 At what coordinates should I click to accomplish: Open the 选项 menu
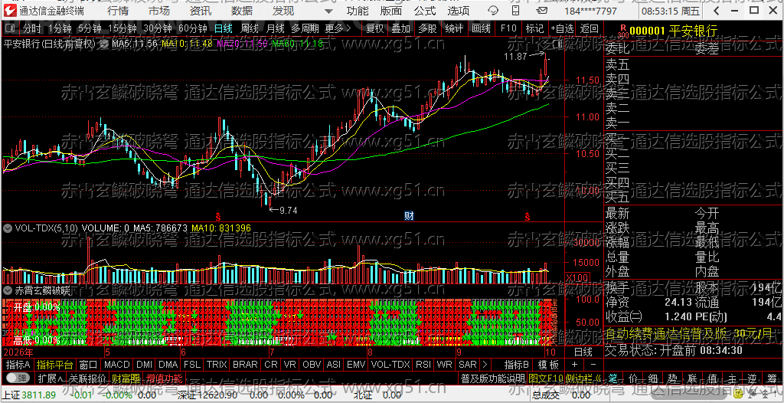459,11
